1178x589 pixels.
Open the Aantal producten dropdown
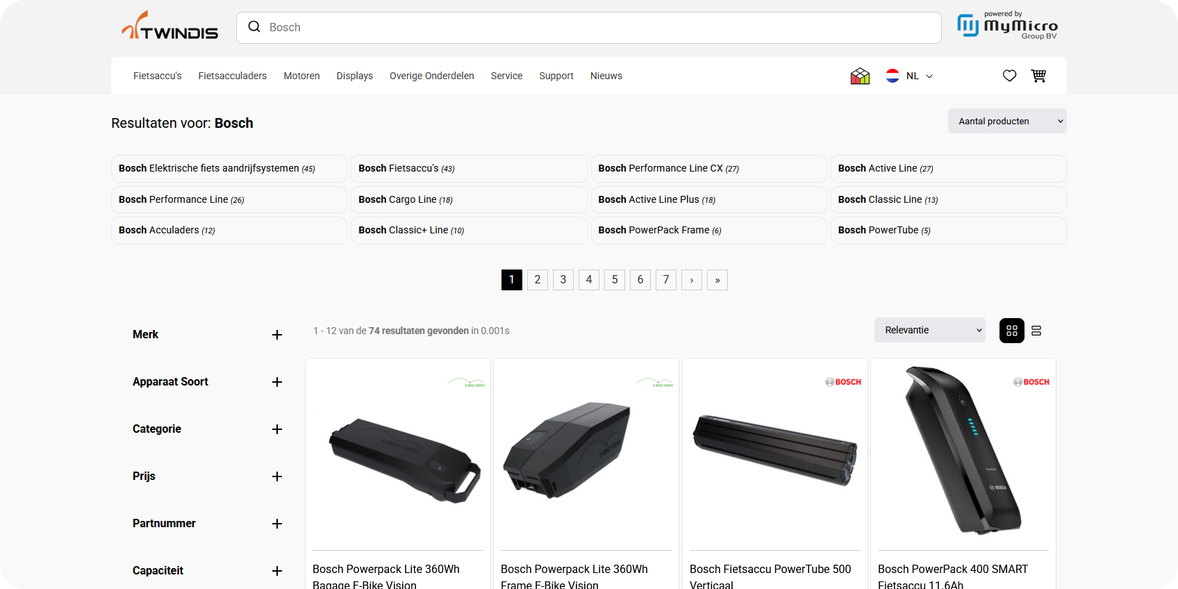tap(1007, 121)
